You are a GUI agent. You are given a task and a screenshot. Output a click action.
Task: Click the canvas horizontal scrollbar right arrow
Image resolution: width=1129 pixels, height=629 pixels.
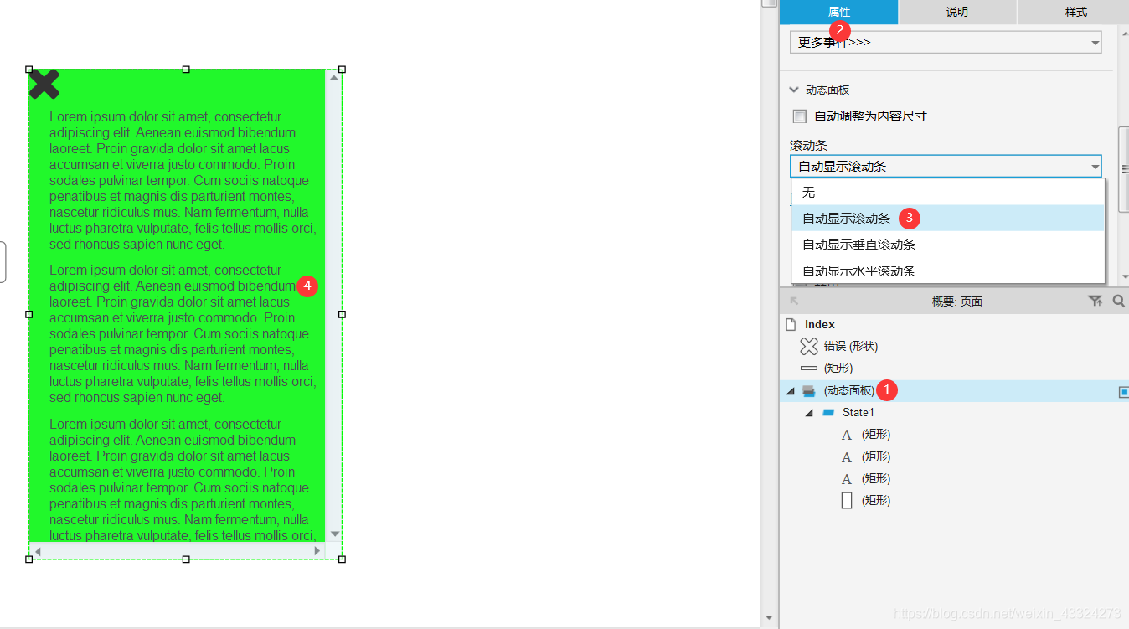317,551
